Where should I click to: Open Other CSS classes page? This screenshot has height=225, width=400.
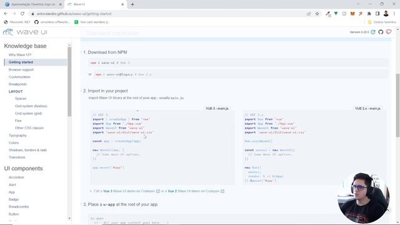coord(29,127)
